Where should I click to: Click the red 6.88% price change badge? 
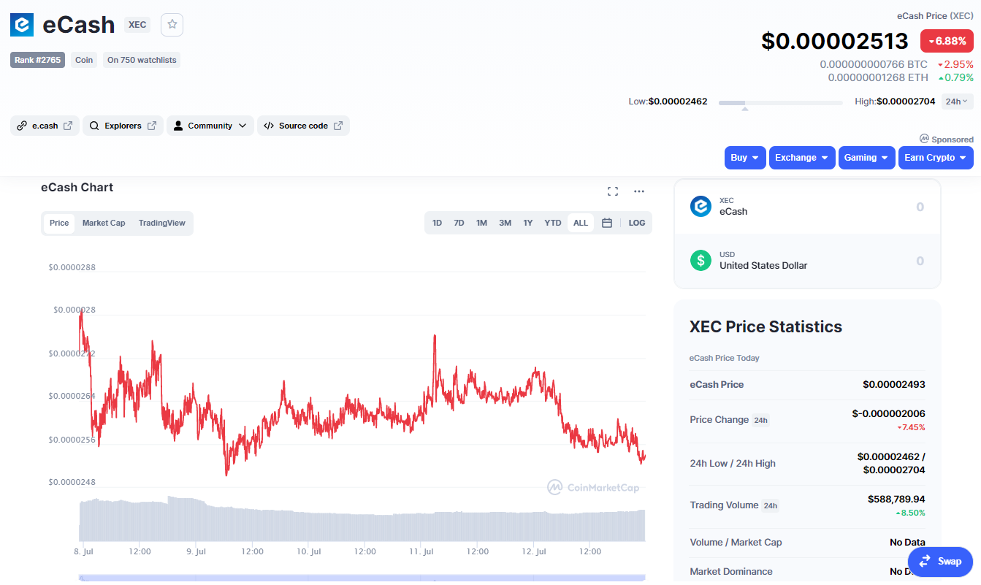coord(947,41)
